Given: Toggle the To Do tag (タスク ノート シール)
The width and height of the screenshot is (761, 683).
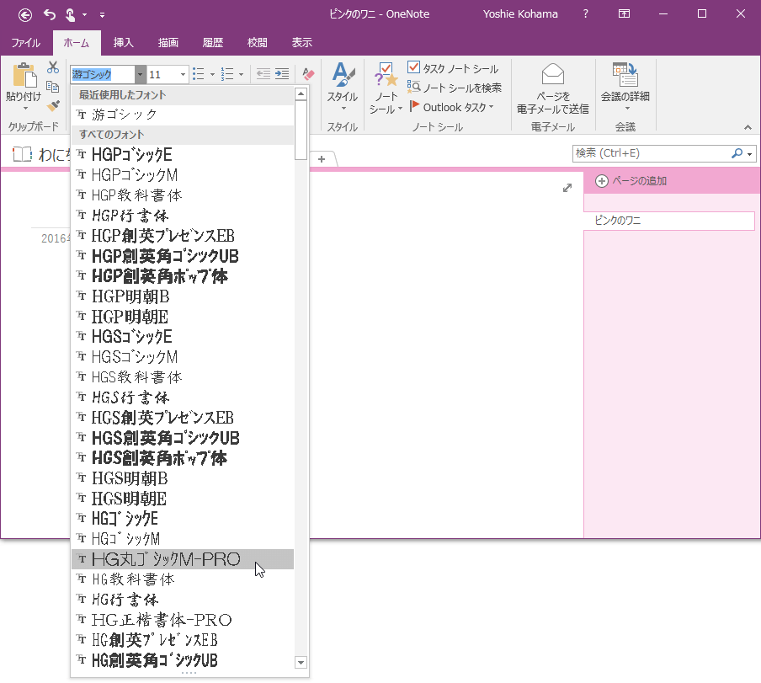Looking at the screenshot, I should [453, 68].
